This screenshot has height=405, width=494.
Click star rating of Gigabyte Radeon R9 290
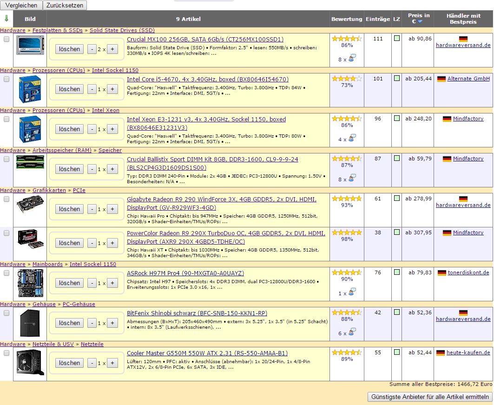[x=347, y=199]
